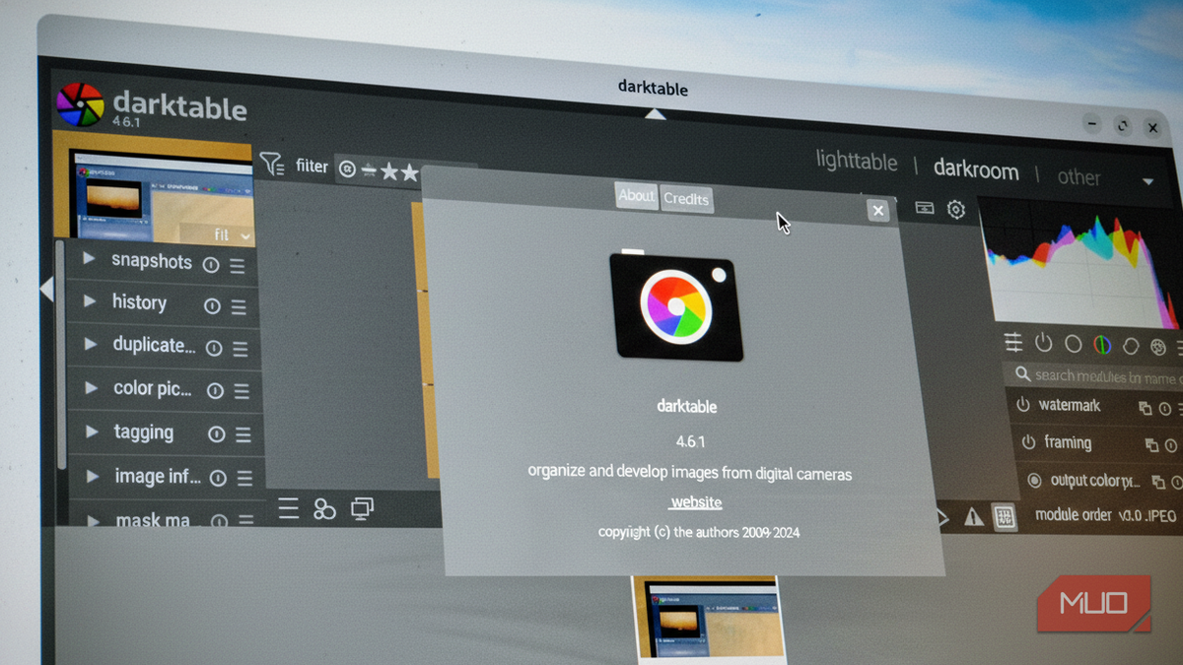Image resolution: width=1183 pixels, height=665 pixels.
Task: Open presets menu for snapshots
Action: point(237,265)
